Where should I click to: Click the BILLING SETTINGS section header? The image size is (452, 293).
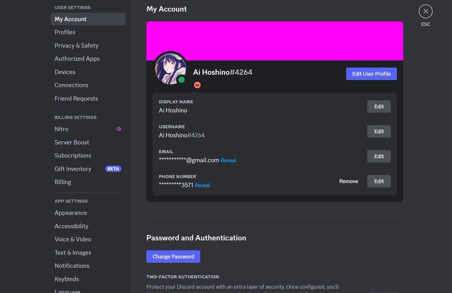pyautogui.click(x=75, y=118)
